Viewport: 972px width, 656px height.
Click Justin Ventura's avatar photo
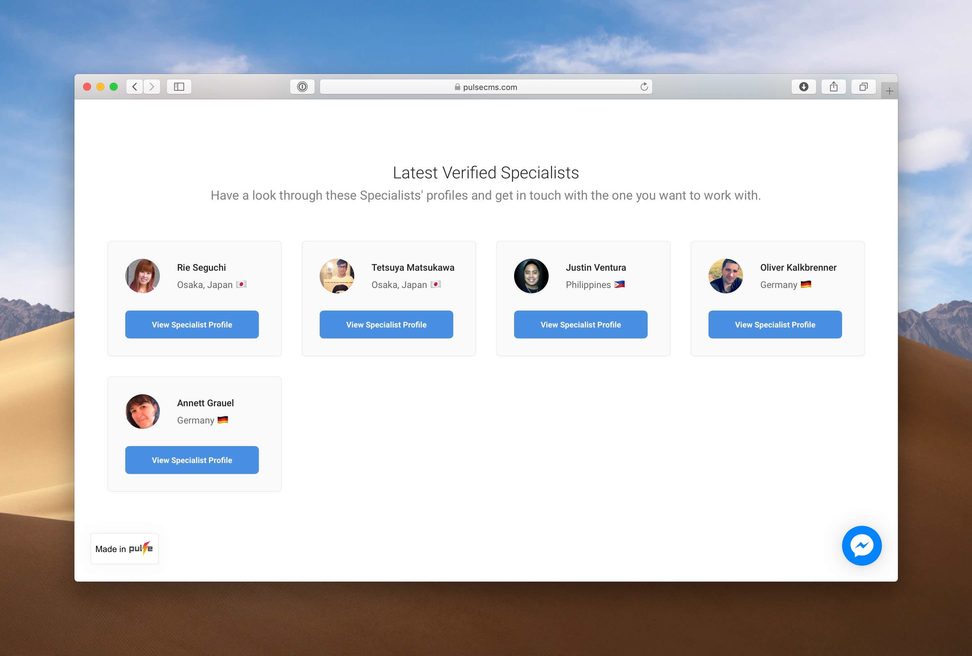[531, 276]
